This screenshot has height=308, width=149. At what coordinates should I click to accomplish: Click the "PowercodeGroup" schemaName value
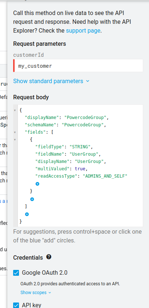(x=83, y=125)
